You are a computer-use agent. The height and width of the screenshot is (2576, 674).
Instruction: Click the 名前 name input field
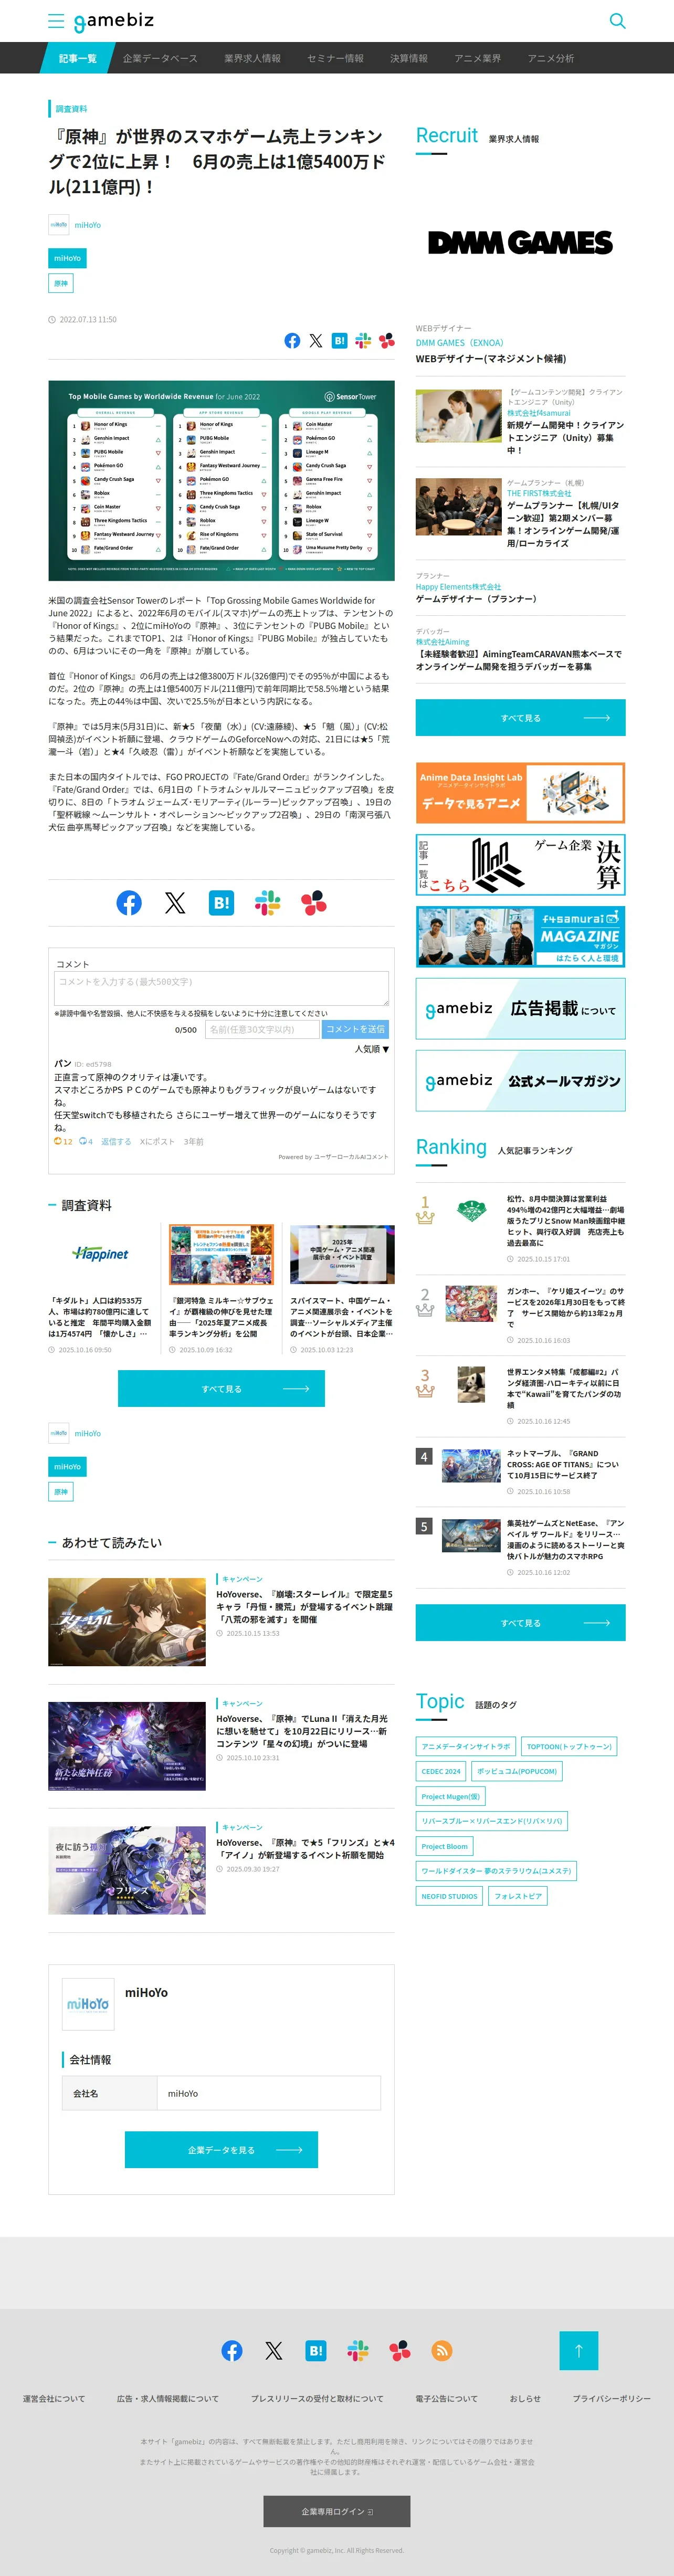click(x=262, y=1029)
